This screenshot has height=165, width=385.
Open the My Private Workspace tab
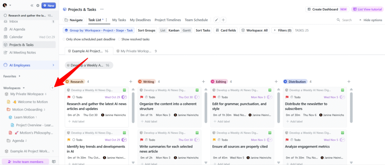pyautogui.click(x=136, y=51)
